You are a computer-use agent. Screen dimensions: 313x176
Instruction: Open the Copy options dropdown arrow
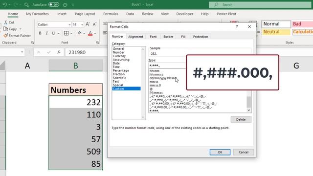pos(21,29)
